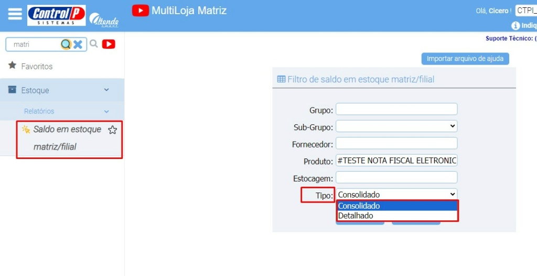Select Consolidado option in the list
This screenshot has height=276, width=537.
tap(398, 206)
